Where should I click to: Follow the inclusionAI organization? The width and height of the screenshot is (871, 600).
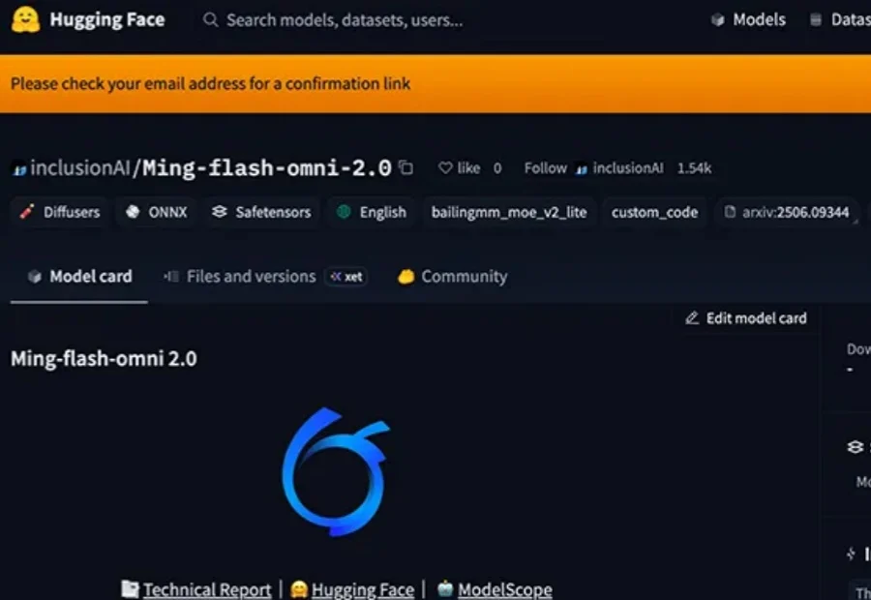coord(545,168)
